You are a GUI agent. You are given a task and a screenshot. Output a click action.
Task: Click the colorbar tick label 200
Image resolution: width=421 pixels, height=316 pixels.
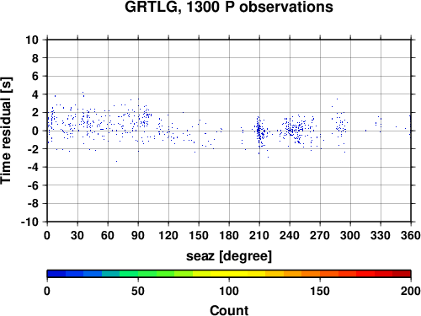[x=411, y=291]
